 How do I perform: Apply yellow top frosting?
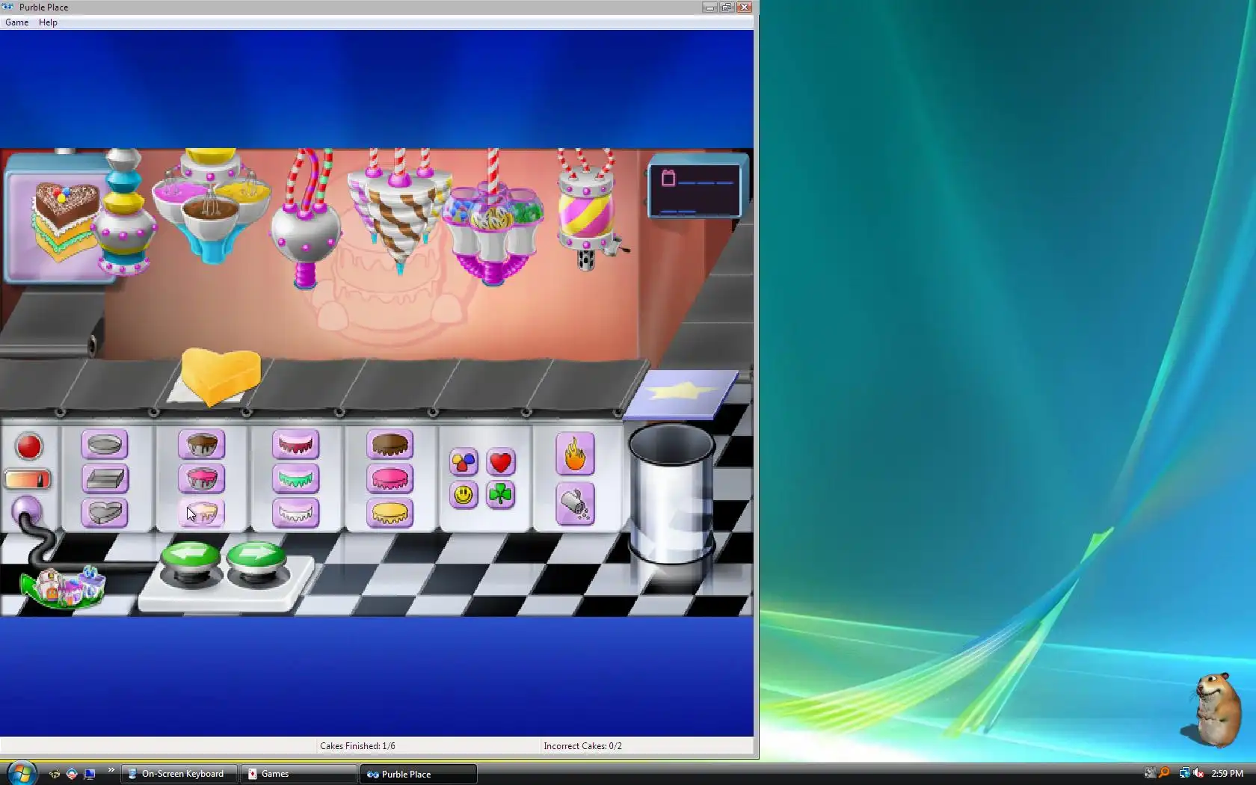[x=390, y=513]
